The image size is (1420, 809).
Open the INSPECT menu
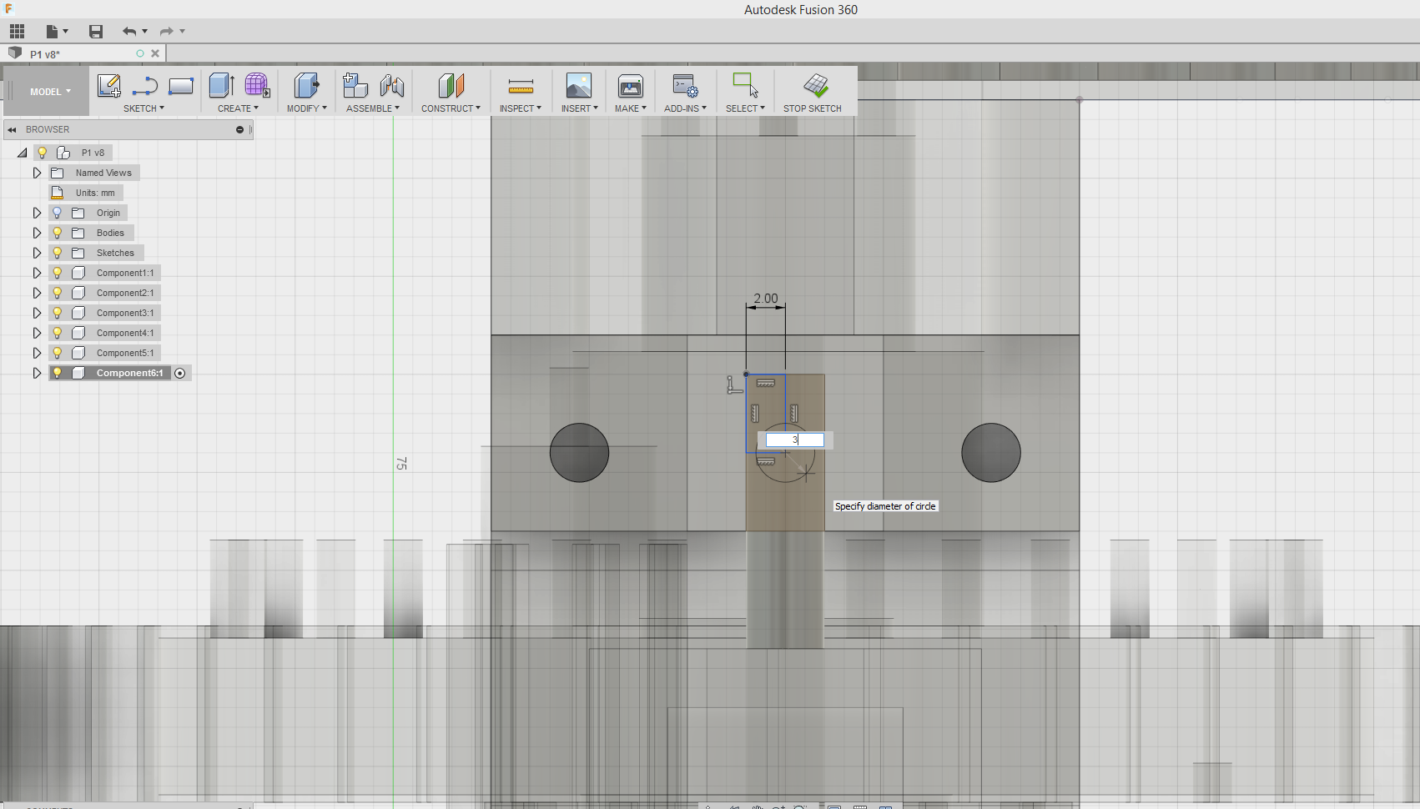coord(520,108)
